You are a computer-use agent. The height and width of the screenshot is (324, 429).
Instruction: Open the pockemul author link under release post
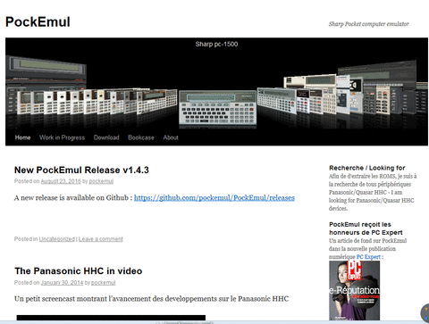coord(101,181)
